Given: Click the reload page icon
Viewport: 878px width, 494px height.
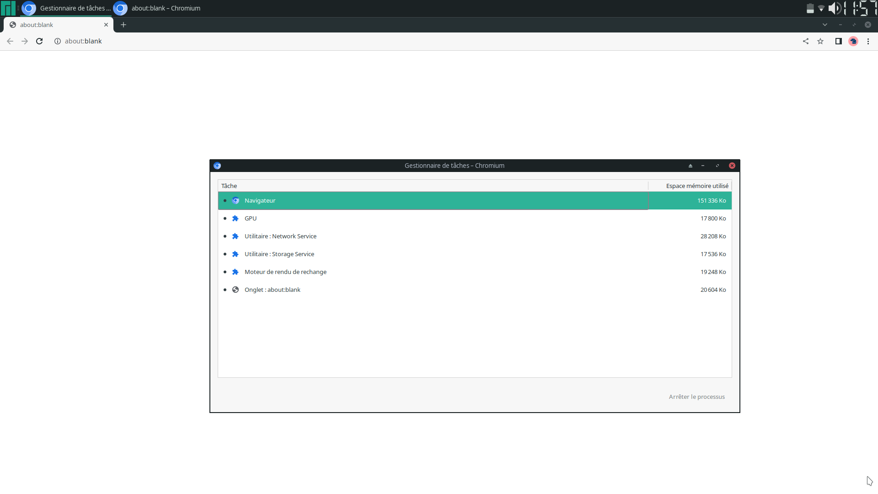Looking at the screenshot, I should coord(39,41).
